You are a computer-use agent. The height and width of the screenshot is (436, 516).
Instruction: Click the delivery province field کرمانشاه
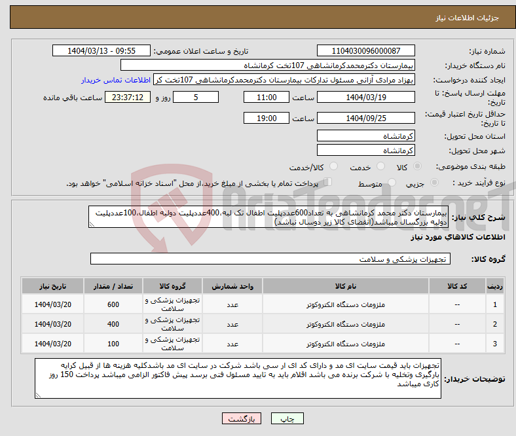point(365,136)
